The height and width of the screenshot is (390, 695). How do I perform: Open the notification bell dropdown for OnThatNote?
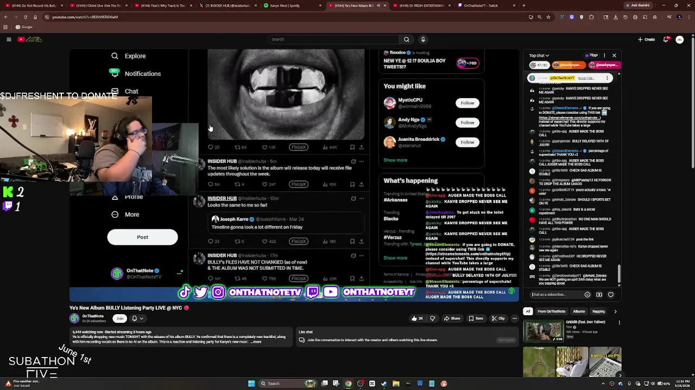[137, 318]
